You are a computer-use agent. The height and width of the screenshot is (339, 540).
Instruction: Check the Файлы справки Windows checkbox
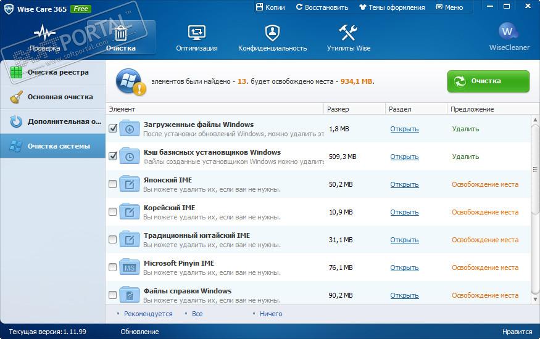(112, 295)
